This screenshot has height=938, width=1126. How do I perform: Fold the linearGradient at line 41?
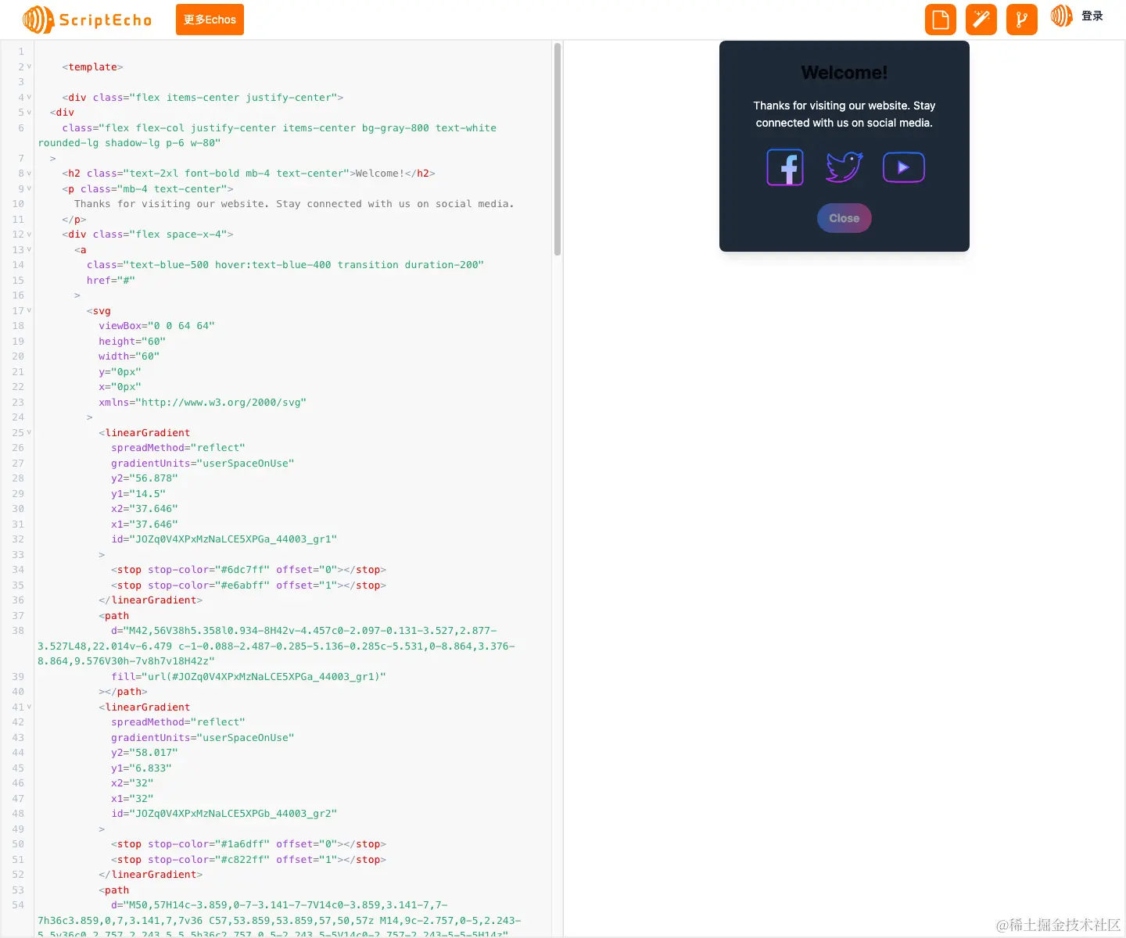coord(29,707)
